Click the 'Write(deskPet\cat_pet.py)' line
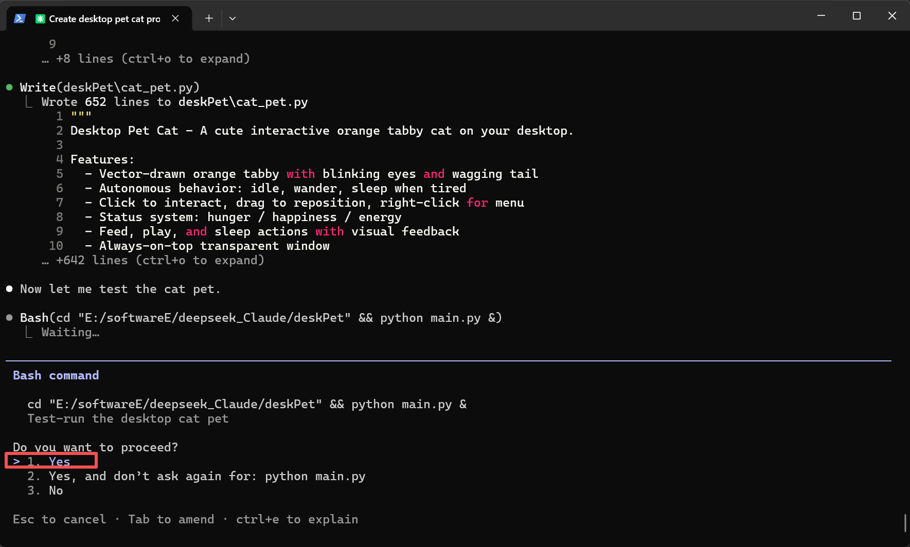The image size is (910, 547). pyautogui.click(x=110, y=87)
